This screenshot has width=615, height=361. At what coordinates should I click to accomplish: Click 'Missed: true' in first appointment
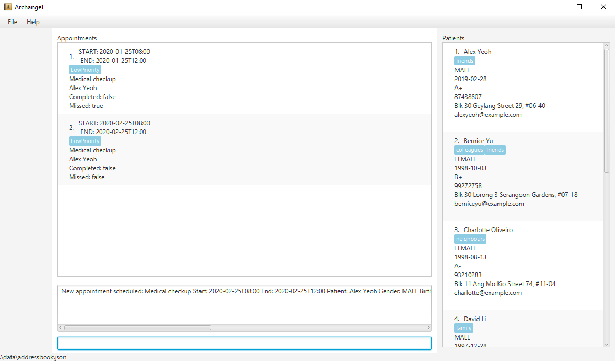coord(86,106)
